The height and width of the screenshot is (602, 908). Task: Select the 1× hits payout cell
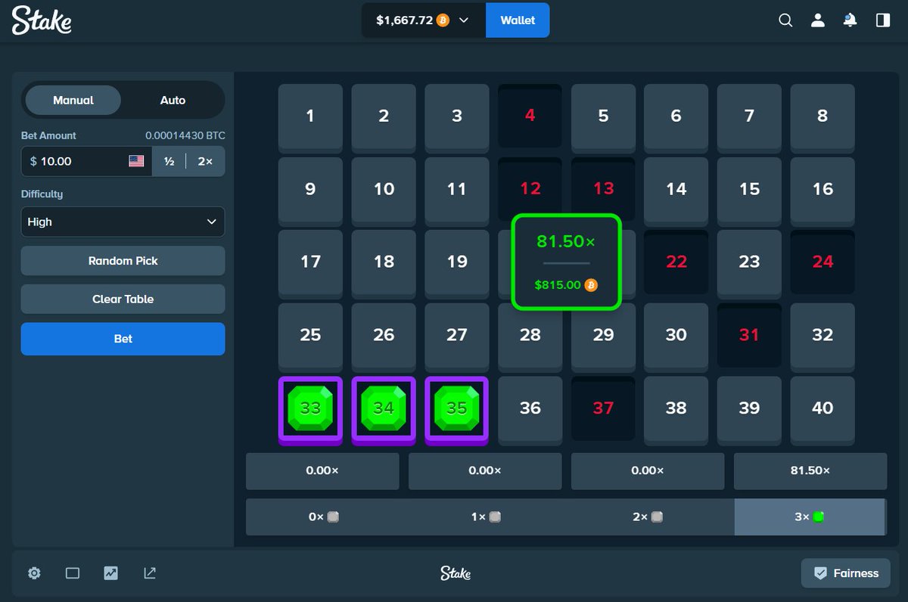tap(485, 517)
